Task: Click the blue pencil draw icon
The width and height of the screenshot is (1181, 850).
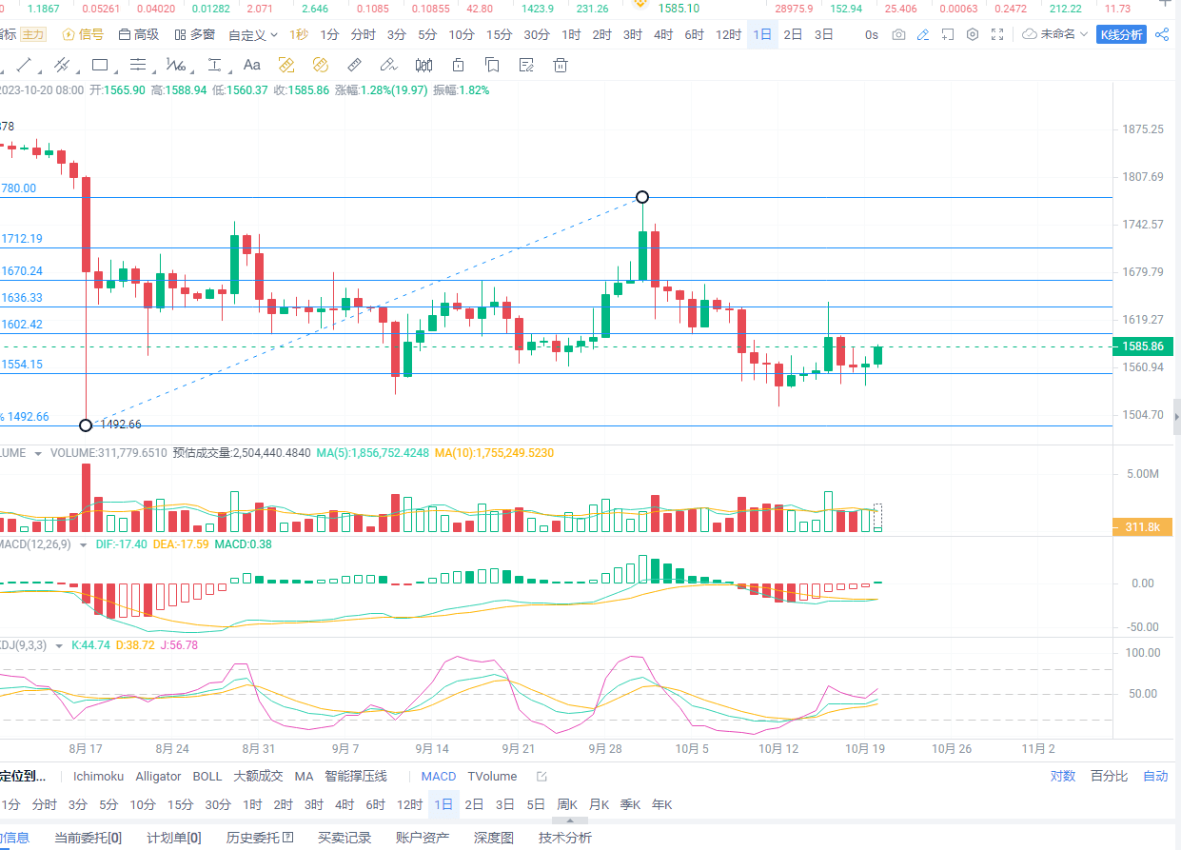Action: (922, 34)
